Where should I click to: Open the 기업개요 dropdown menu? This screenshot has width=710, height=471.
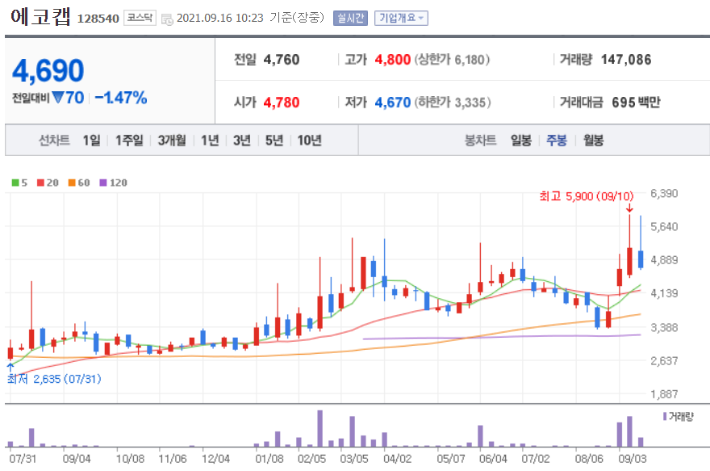click(x=403, y=18)
